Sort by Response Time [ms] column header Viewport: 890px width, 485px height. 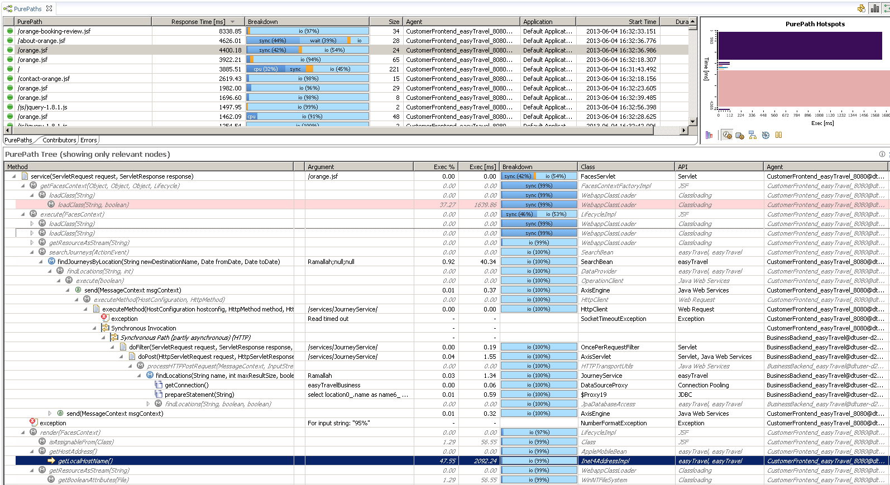pos(198,22)
